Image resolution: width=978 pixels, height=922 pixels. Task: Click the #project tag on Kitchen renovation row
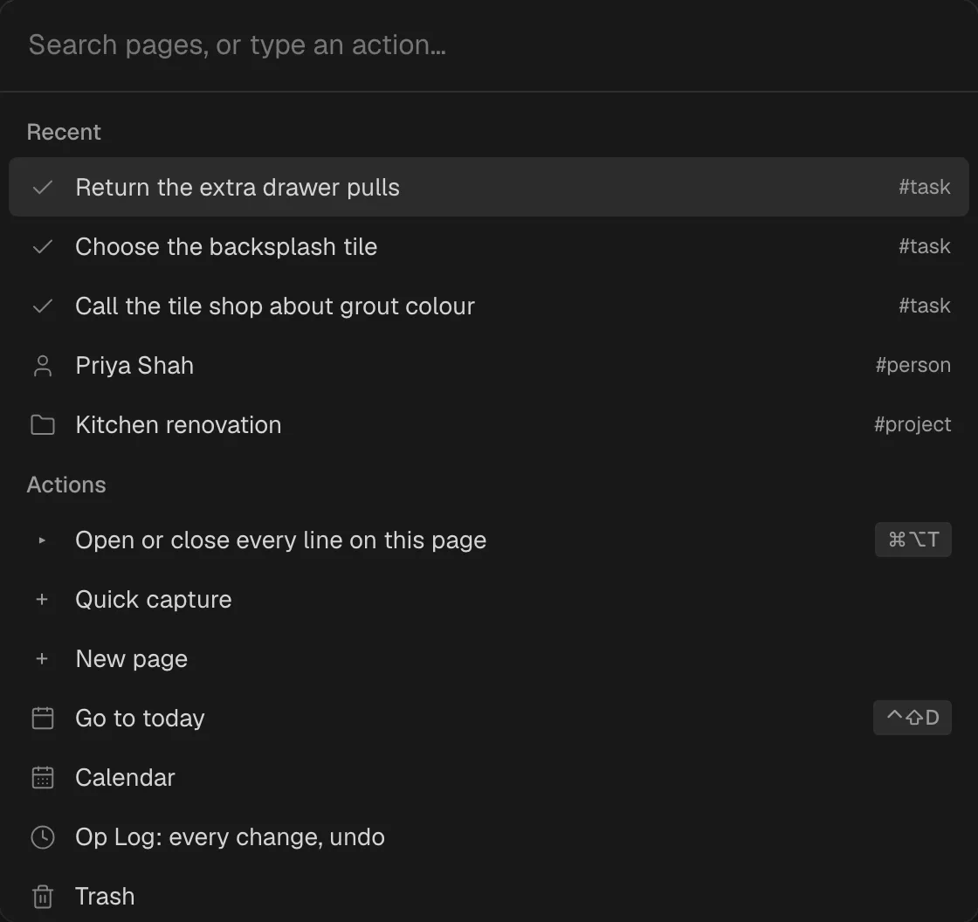click(x=913, y=425)
